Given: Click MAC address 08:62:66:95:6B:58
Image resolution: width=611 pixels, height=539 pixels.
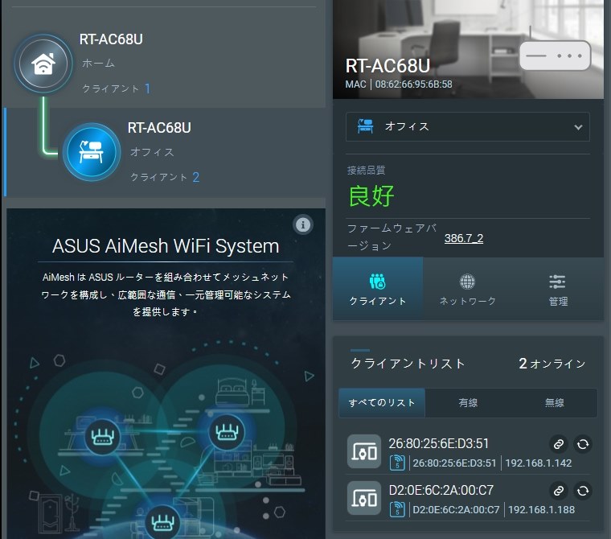Looking at the screenshot, I should click(x=413, y=84).
